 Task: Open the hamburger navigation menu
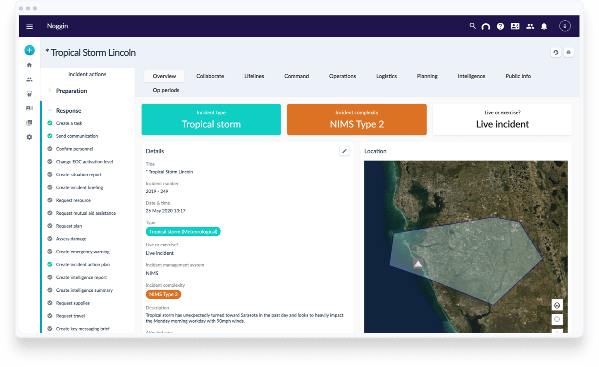tap(29, 26)
